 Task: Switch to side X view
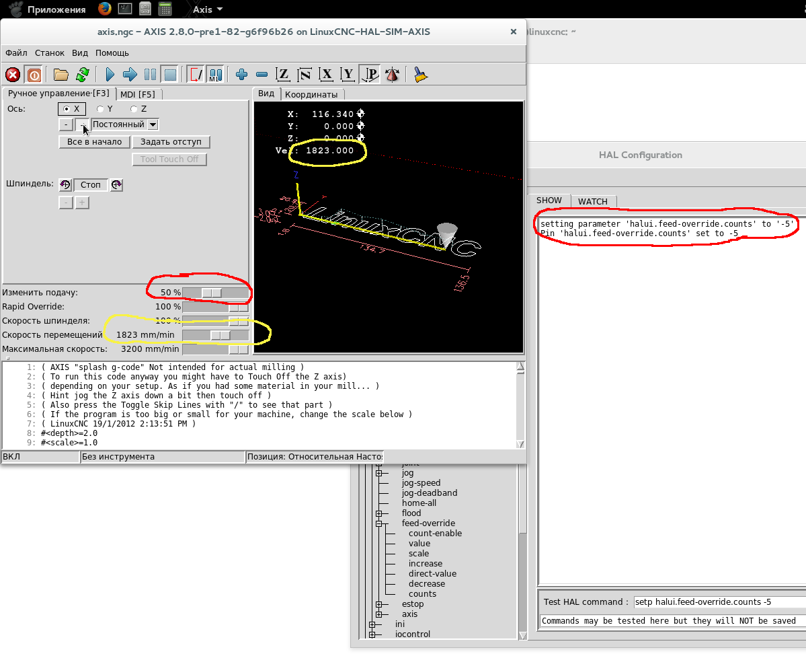326,75
